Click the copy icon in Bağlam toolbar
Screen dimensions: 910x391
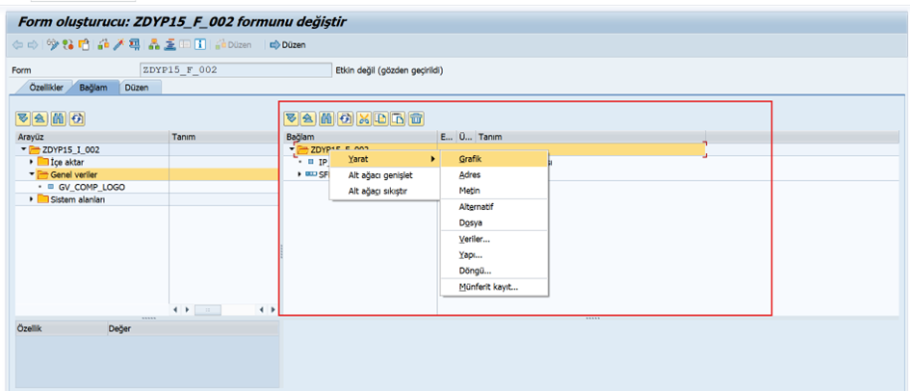point(380,118)
